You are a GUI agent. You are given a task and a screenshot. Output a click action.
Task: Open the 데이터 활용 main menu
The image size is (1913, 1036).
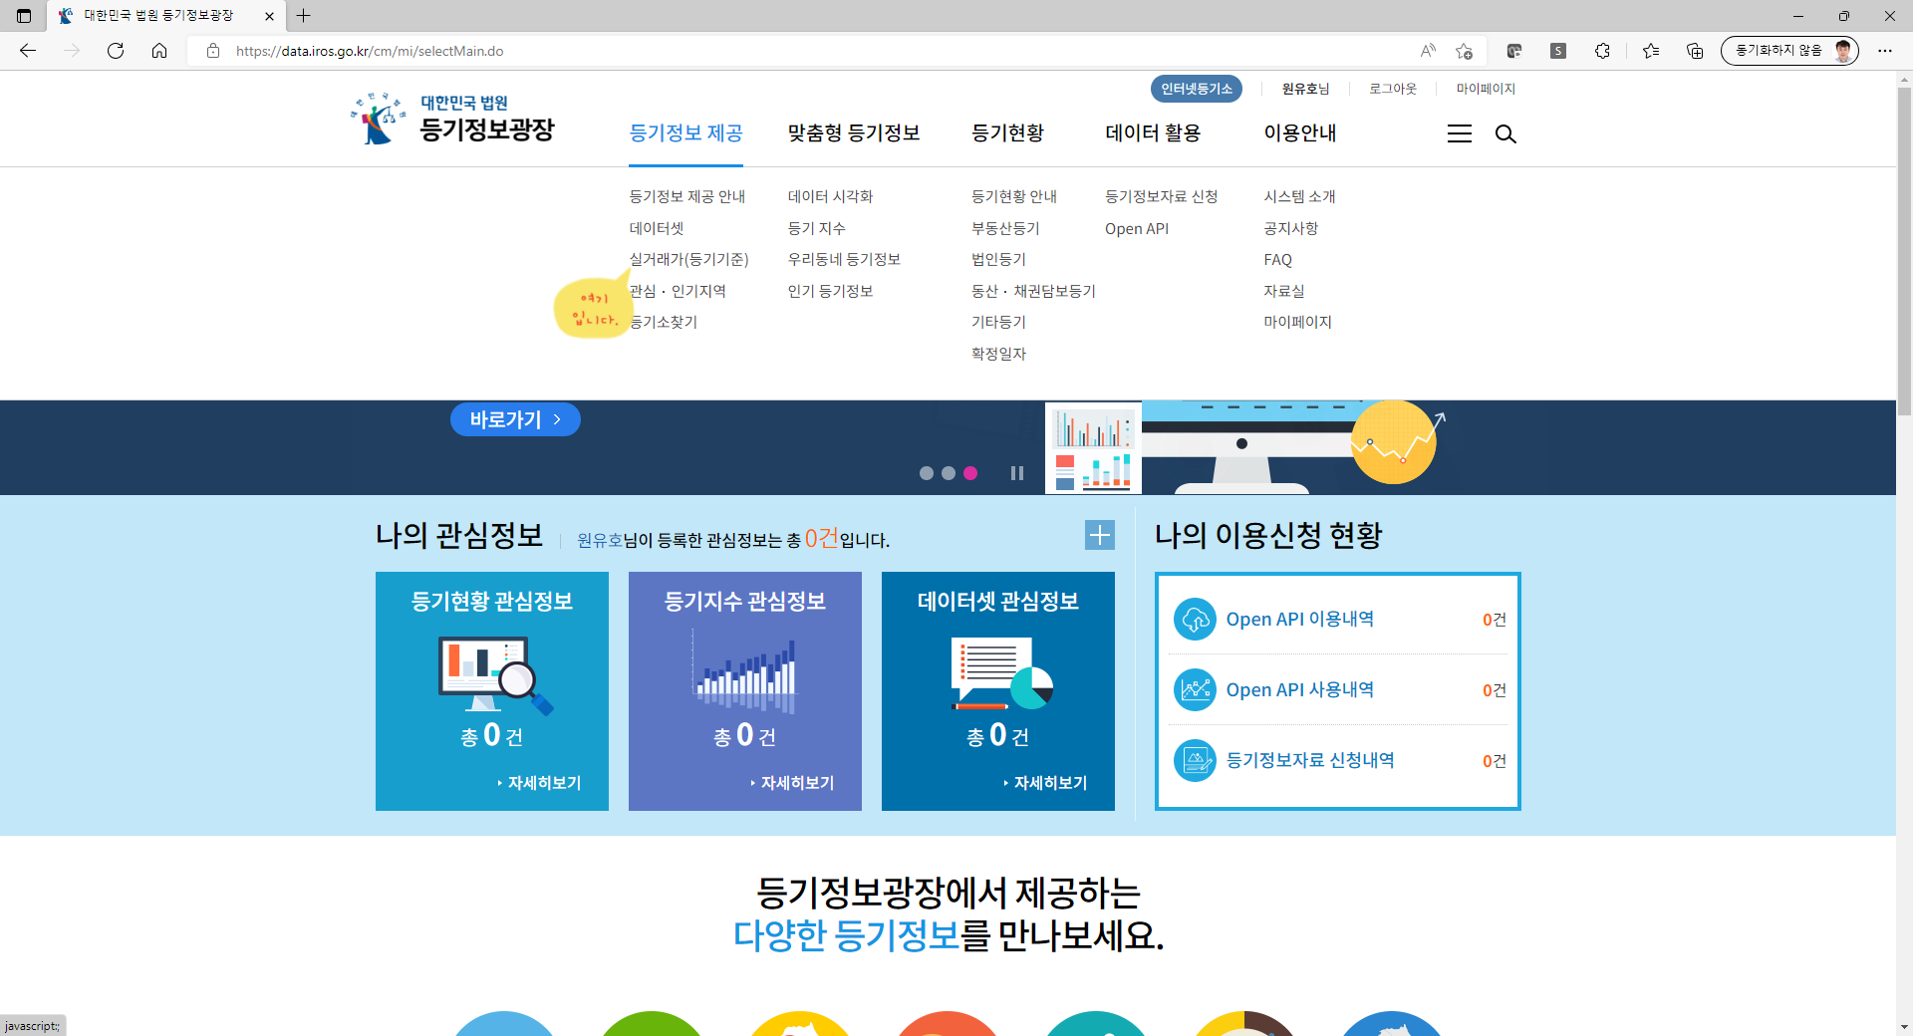pos(1153,132)
